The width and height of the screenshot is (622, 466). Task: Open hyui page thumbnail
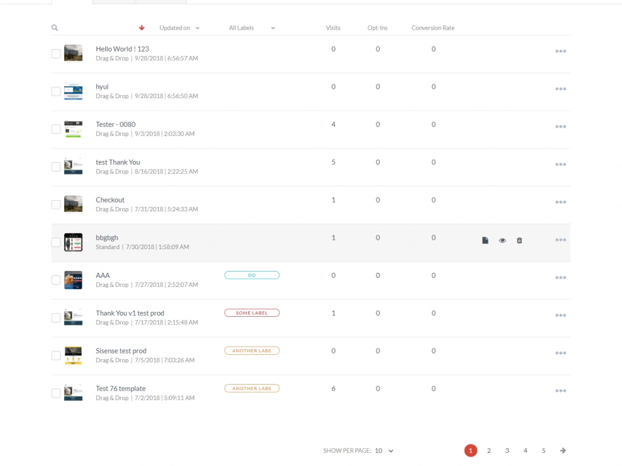tap(73, 91)
